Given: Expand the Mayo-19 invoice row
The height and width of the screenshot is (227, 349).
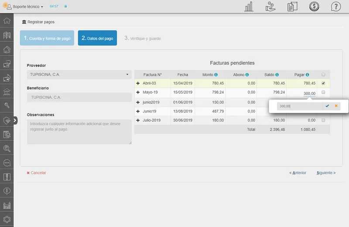Looking at the screenshot, I should click(138, 92).
